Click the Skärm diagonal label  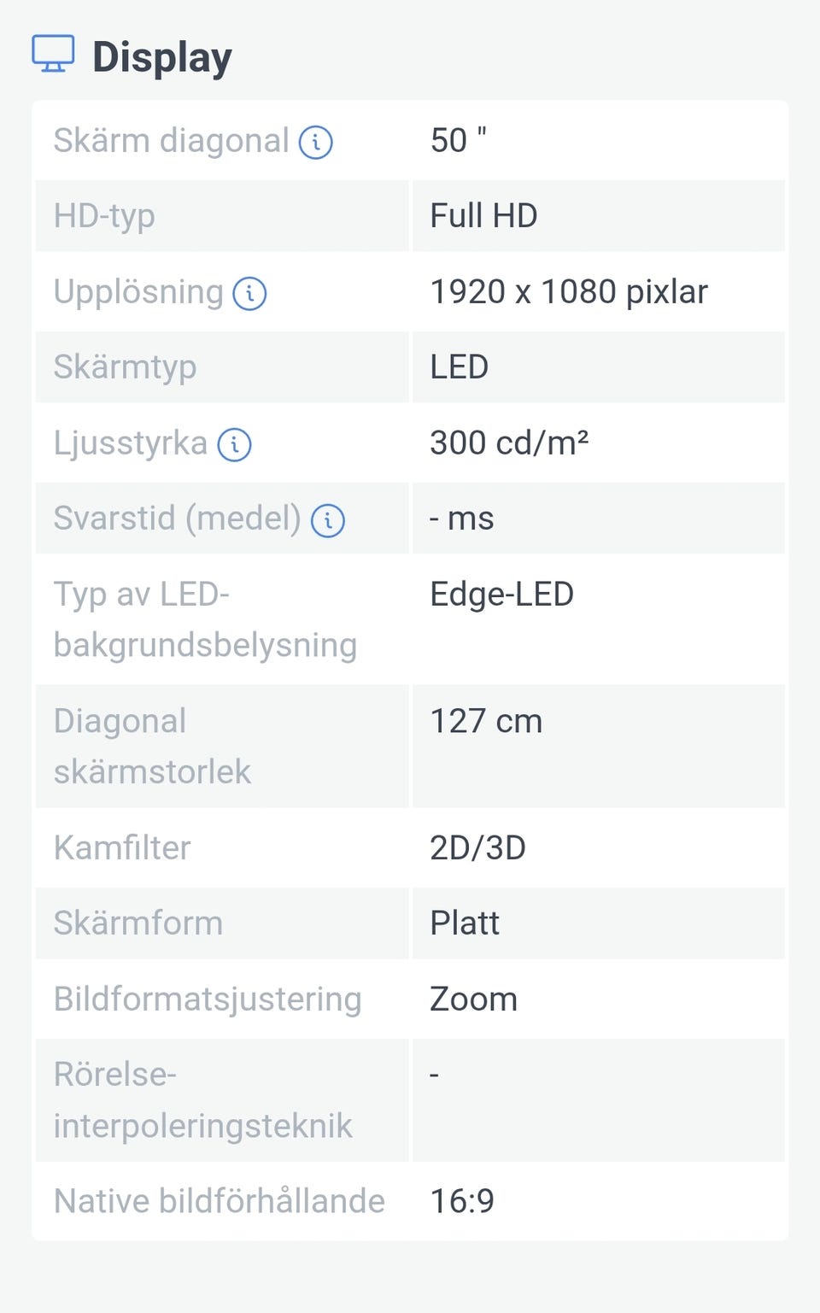coord(171,141)
